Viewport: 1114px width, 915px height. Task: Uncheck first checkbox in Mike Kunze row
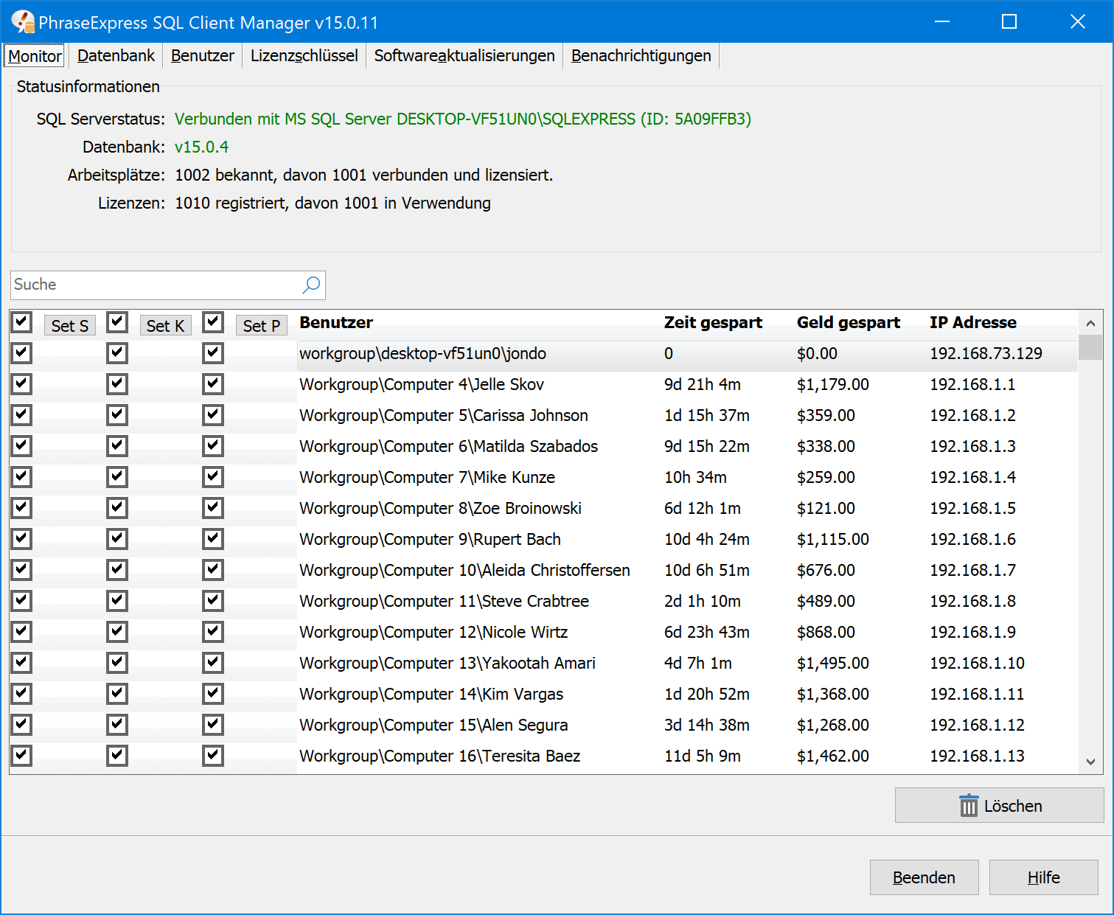pyautogui.click(x=21, y=477)
